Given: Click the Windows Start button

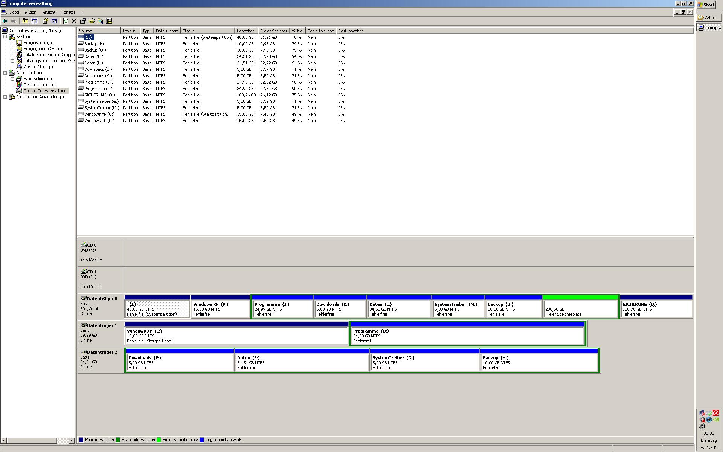Looking at the screenshot, I should [x=706, y=5].
